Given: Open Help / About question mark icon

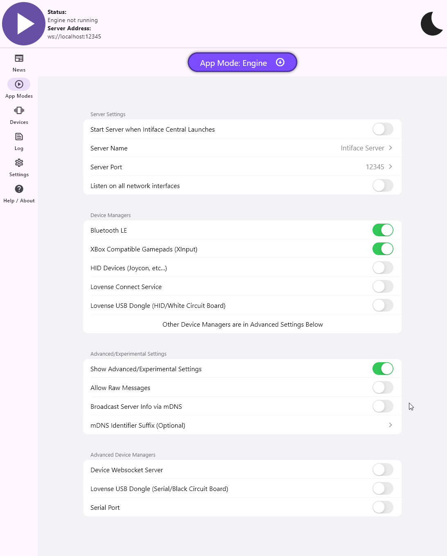Looking at the screenshot, I should click(19, 189).
